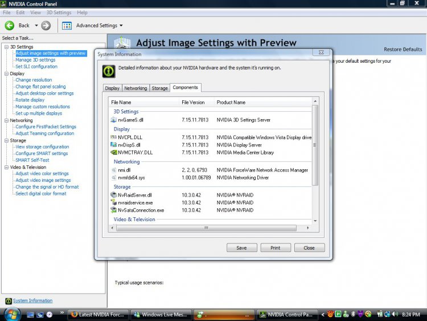Click the nvraidservice.exe file icon
Screen dimensions: 427x321
pyautogui.click(x=113, y=202)
